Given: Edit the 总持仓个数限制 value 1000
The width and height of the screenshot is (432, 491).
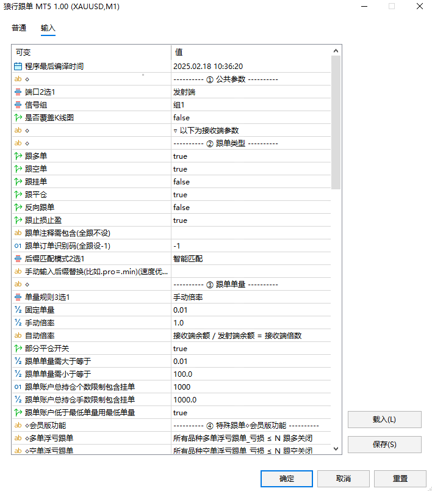Looking at the screenshot, I should (x=251, y=387).
